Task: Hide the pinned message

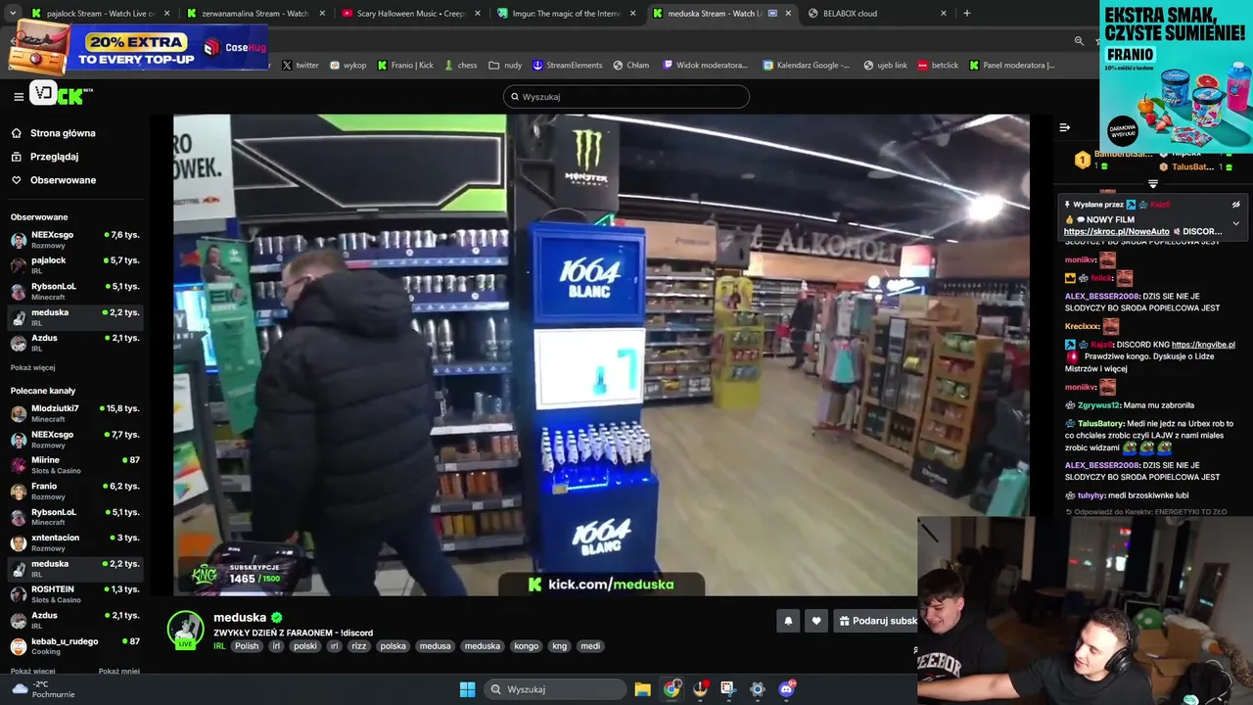Action: (1236, 205)
